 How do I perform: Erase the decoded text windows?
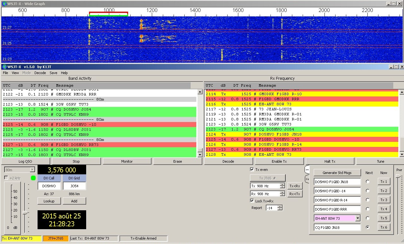[x=177, y=161]
